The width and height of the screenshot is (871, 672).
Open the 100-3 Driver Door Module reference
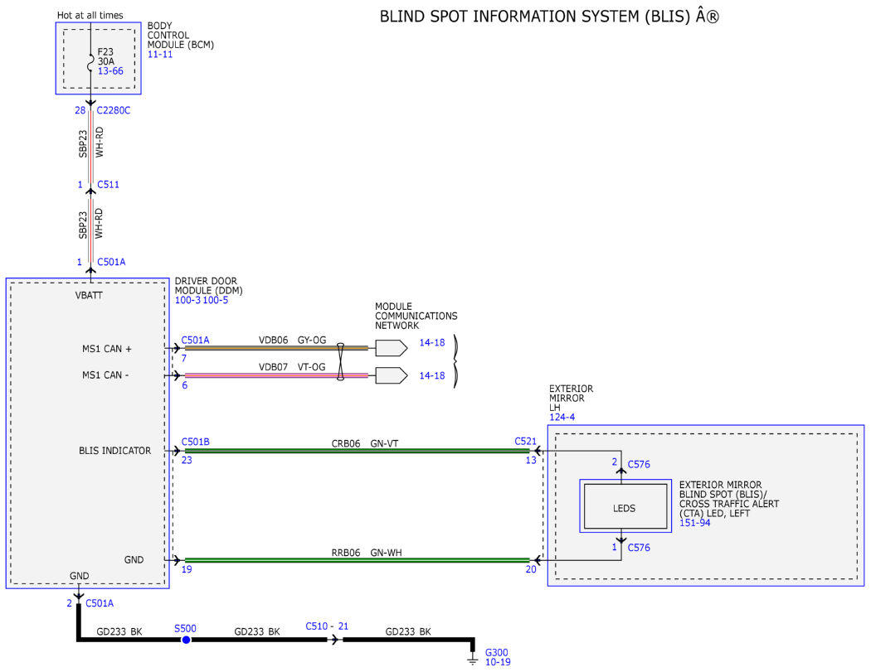pyautogui.click(x=187, y=300)
